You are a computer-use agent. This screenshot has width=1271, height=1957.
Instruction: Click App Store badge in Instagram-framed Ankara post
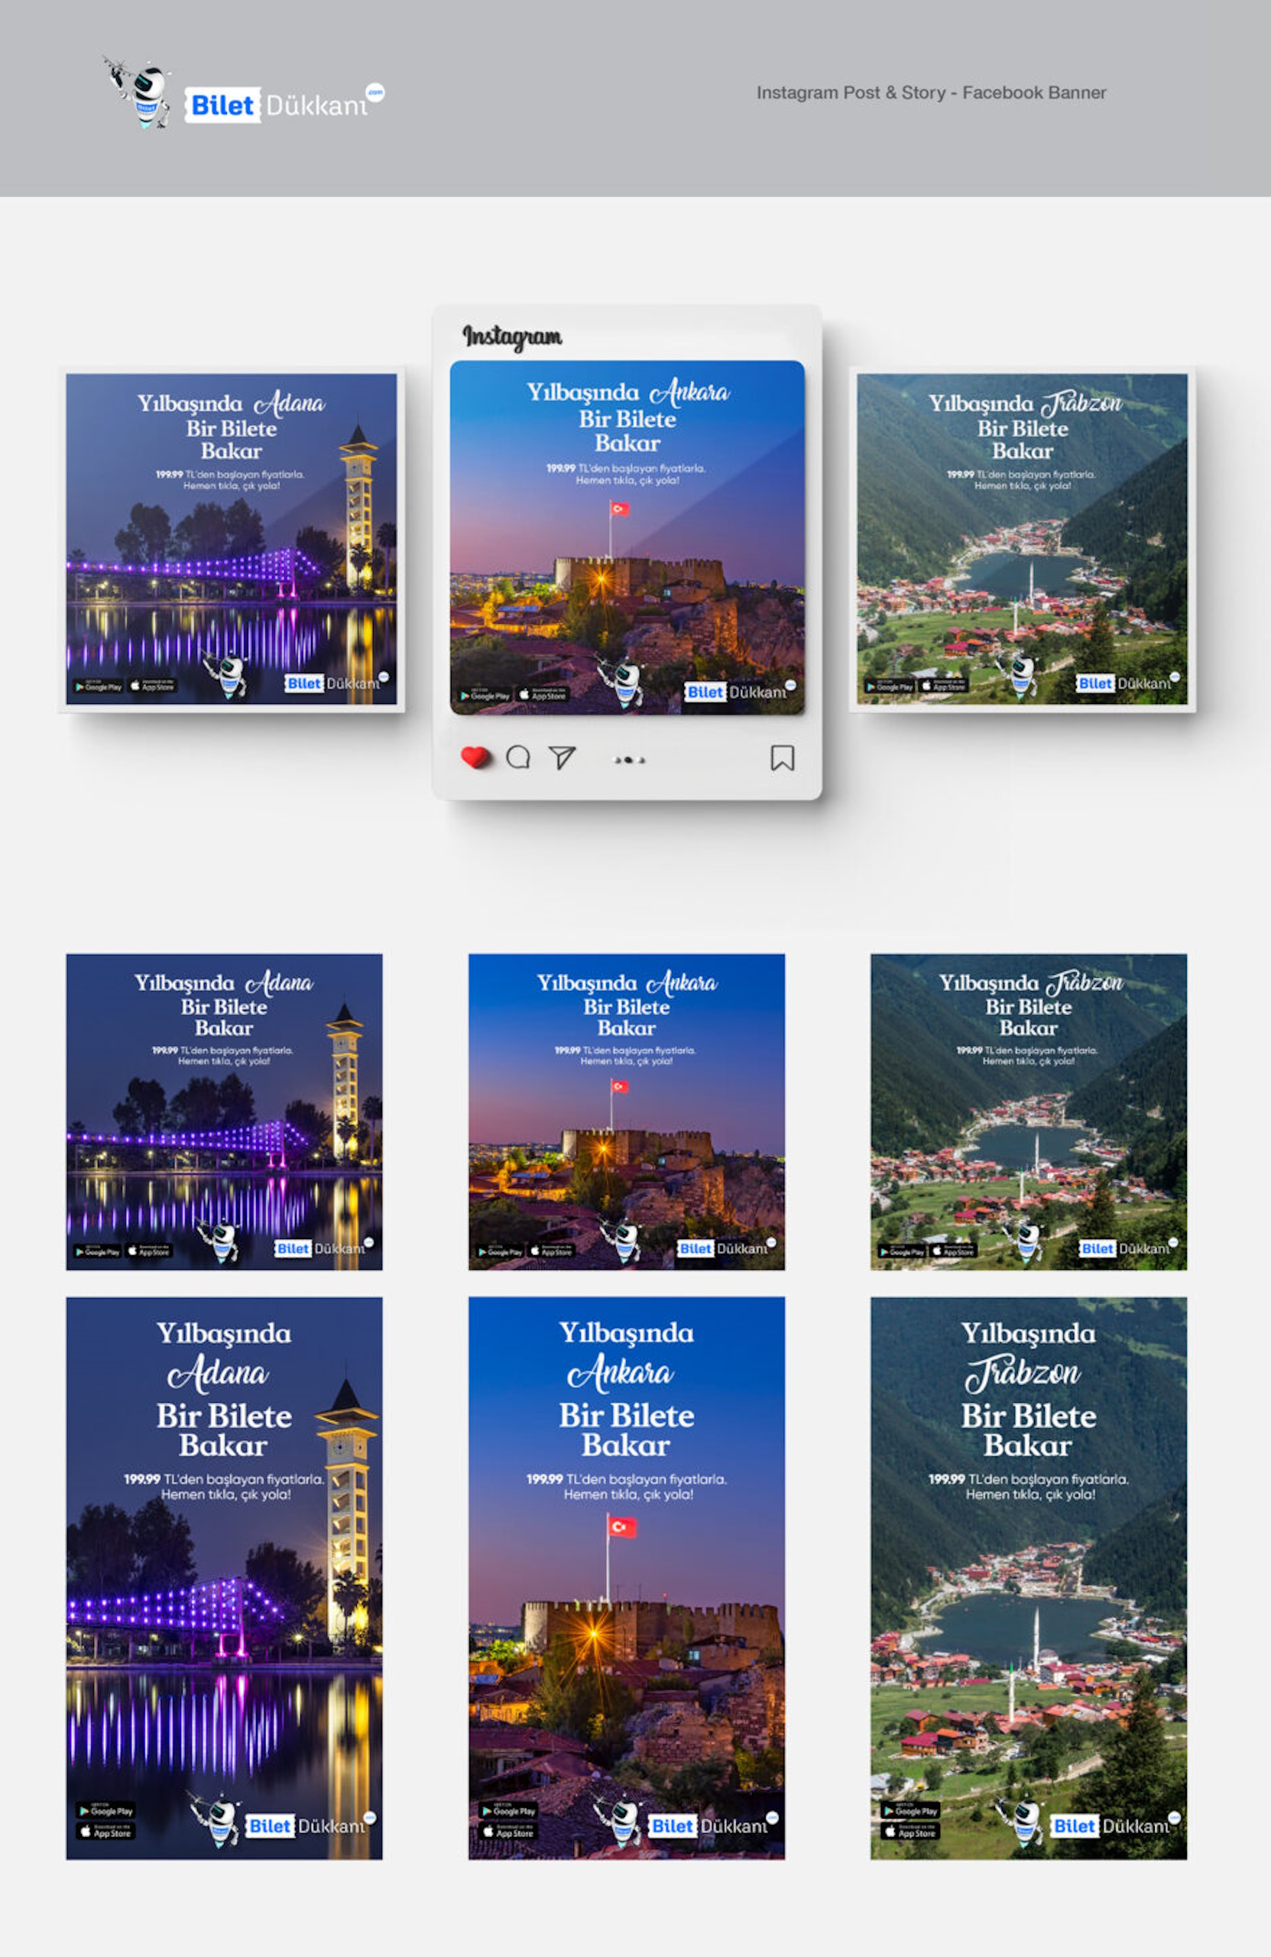[x=543, y=696]
